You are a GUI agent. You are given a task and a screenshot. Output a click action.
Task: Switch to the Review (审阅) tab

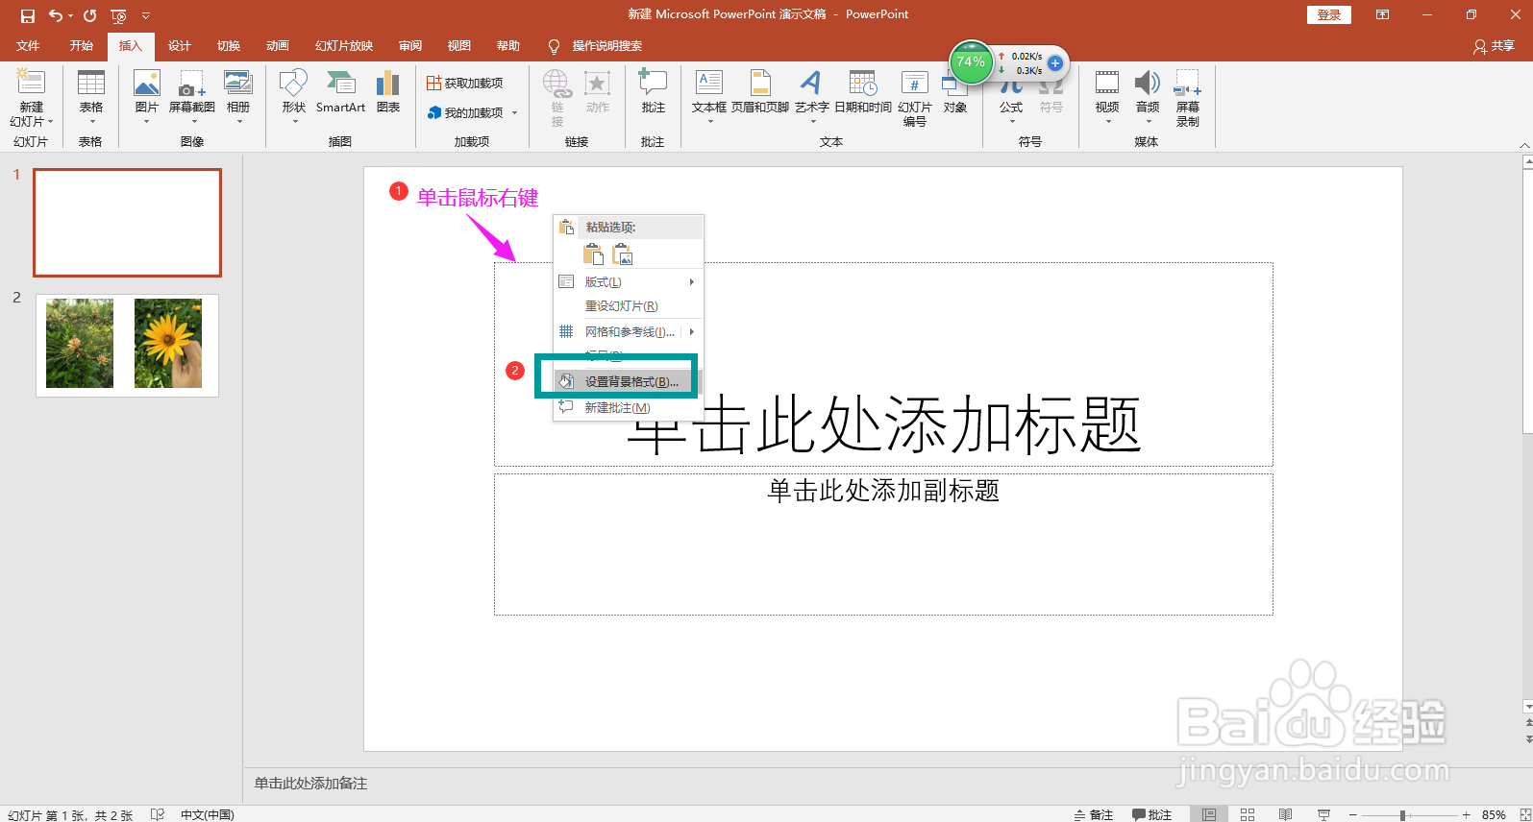coord(410,46)
